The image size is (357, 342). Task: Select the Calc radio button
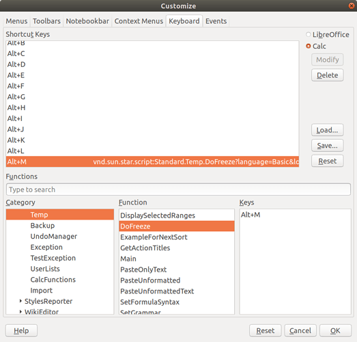point(309,46)
